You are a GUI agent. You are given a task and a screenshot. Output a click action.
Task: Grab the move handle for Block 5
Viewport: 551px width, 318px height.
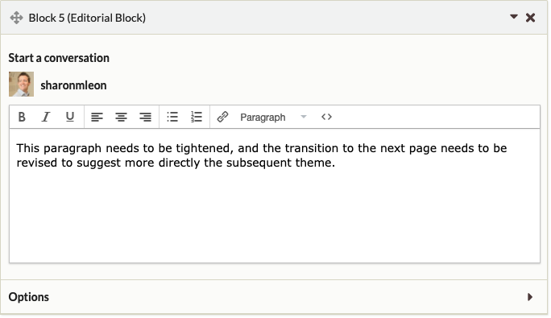(x=16, y=18)
